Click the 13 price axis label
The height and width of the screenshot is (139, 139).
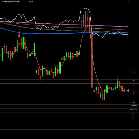click(x=133, y=93)
